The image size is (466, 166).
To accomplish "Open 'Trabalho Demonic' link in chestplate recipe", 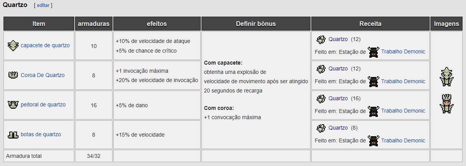I will tap(403, 111).
